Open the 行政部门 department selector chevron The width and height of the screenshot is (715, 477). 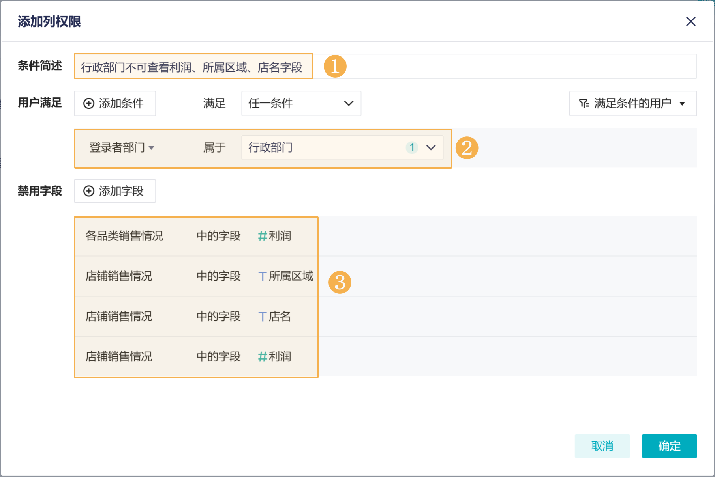tap(431, 147)
